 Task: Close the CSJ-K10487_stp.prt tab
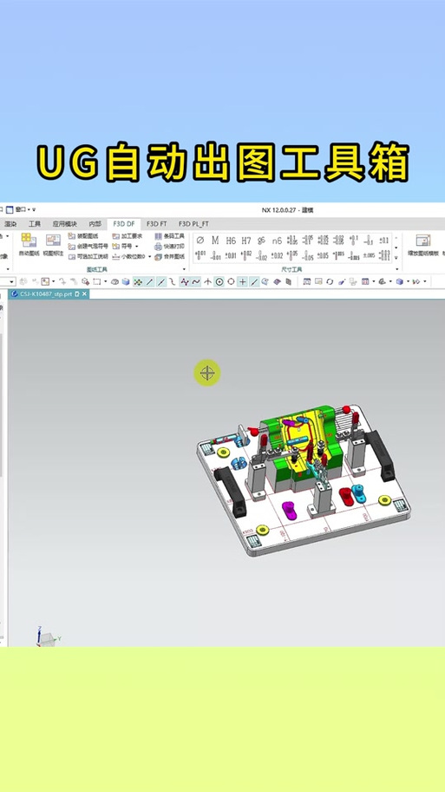click(x=84, y=294)
